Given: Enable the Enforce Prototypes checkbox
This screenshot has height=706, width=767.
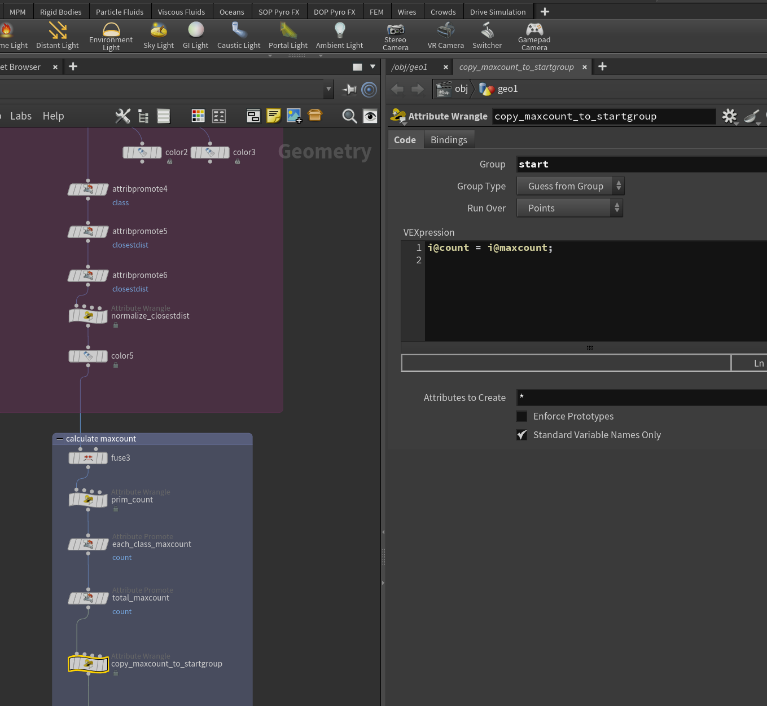Looking at the screenshot, I should tap(522, 416).
